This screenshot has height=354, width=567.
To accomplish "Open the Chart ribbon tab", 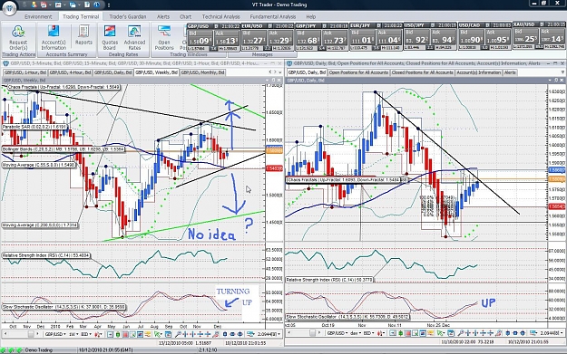I will point(185,16).
